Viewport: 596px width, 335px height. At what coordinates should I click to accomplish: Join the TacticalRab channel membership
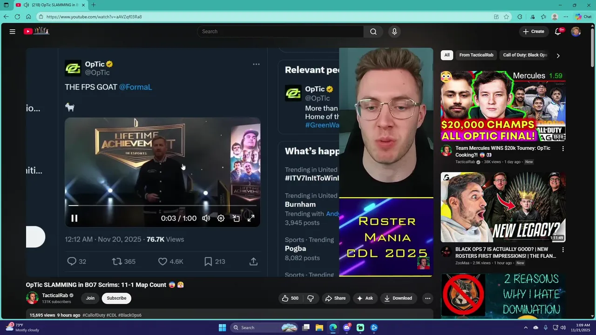point(90,298)
